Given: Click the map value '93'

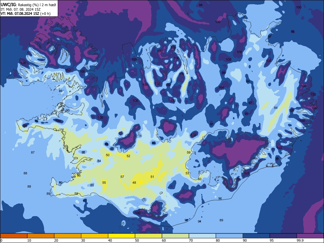Looking at the screenshot, I should [85, 201].
